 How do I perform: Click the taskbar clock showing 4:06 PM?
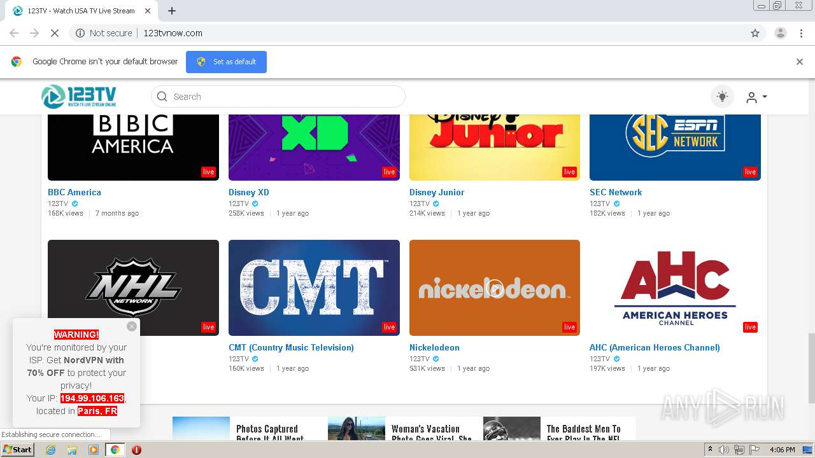[782, 450]
